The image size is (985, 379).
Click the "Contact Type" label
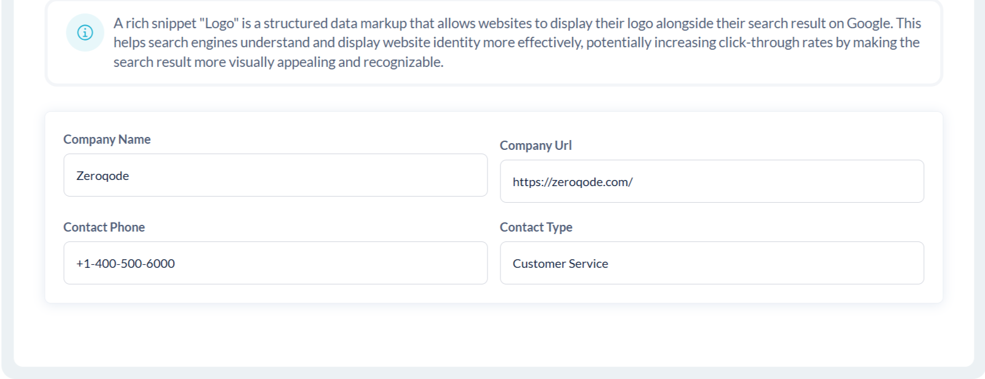536,227
